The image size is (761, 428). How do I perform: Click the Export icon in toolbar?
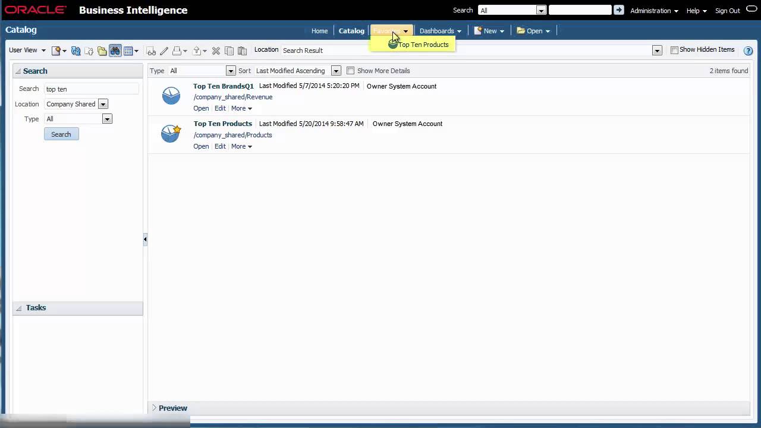[200, 51]
